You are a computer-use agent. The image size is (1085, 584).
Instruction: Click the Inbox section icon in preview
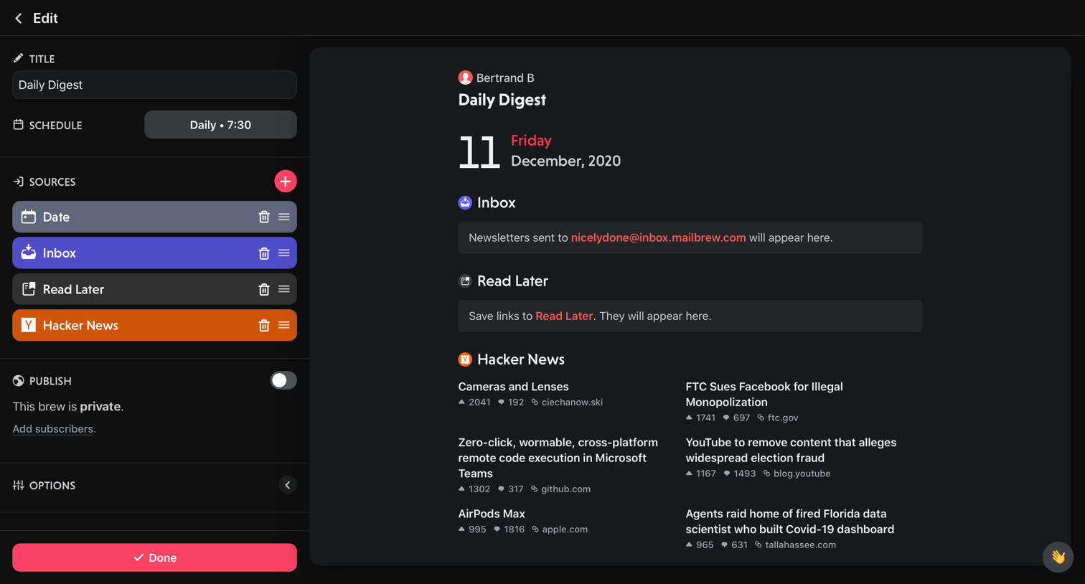465,203
